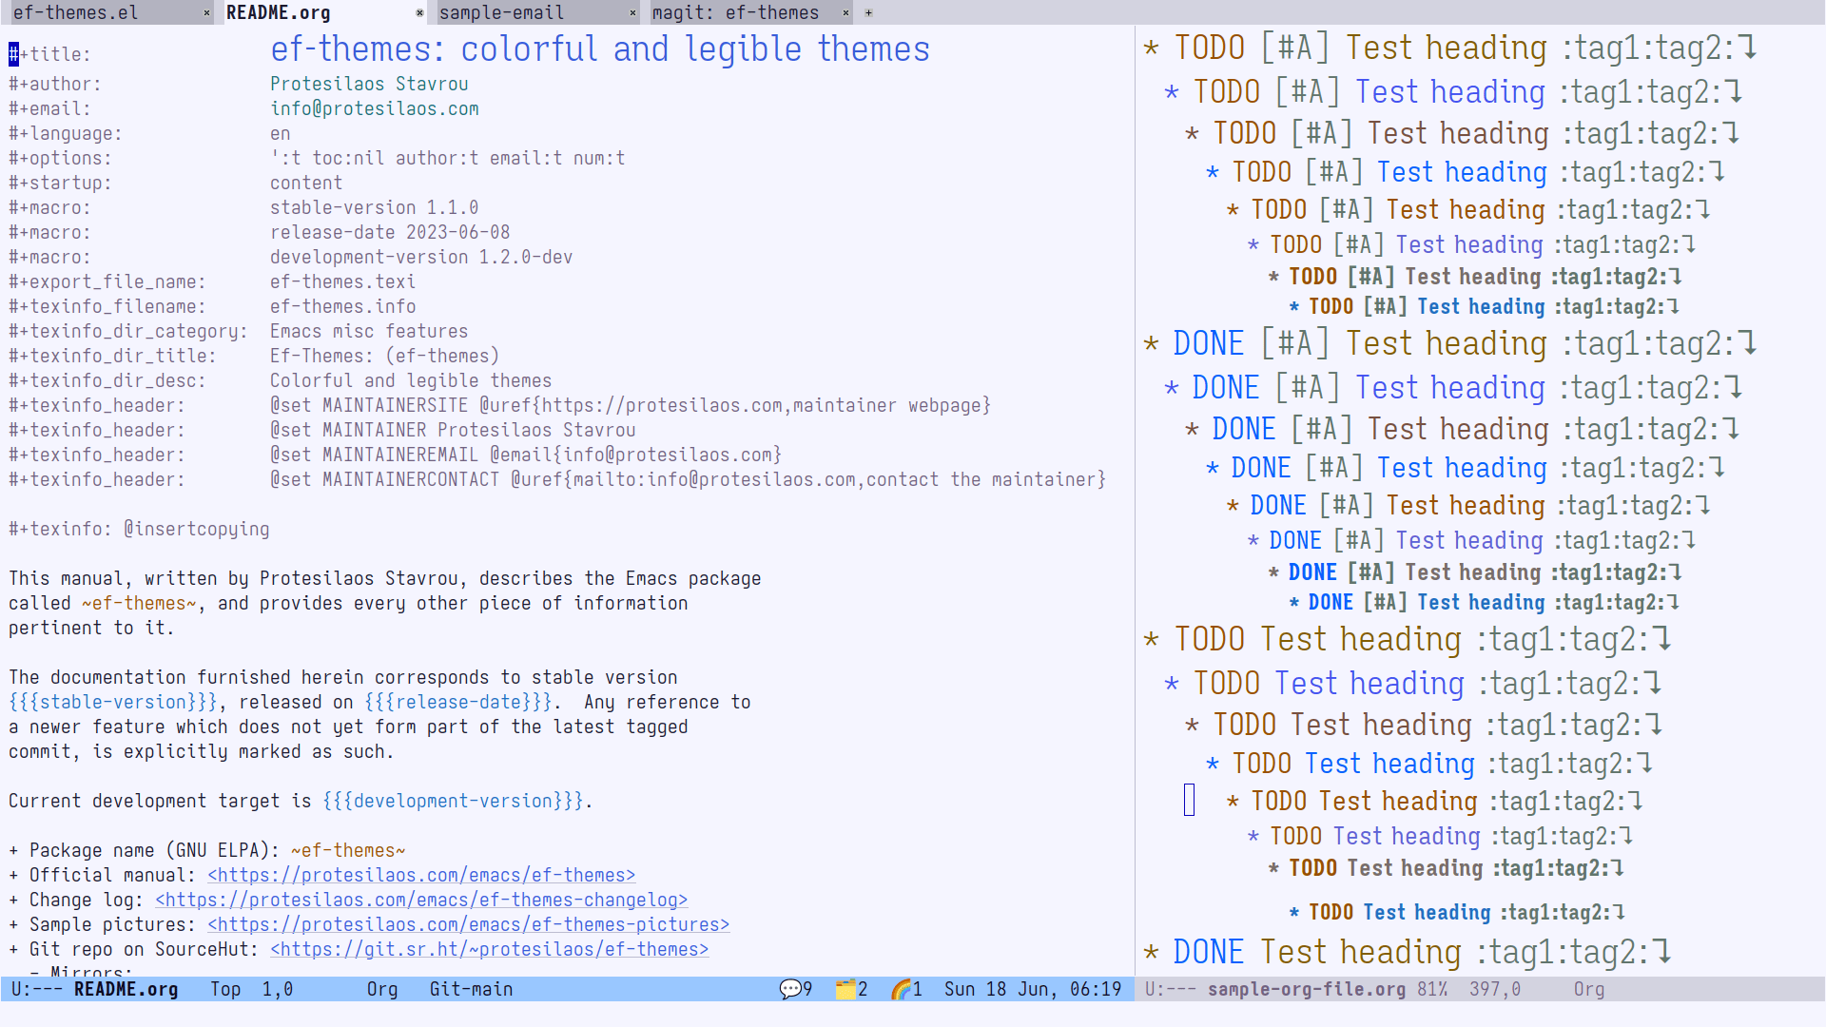This screenshot has width=1826, height=1027.
Task: Click [#A] priority cookie of first top-level TODO heading
Action: [x=1295, y=48]
